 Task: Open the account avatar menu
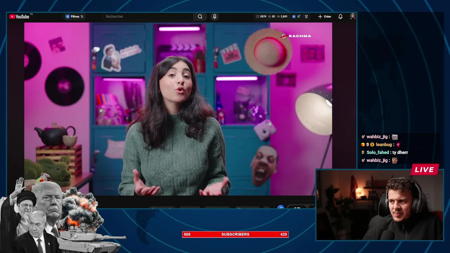click(352, 16)
